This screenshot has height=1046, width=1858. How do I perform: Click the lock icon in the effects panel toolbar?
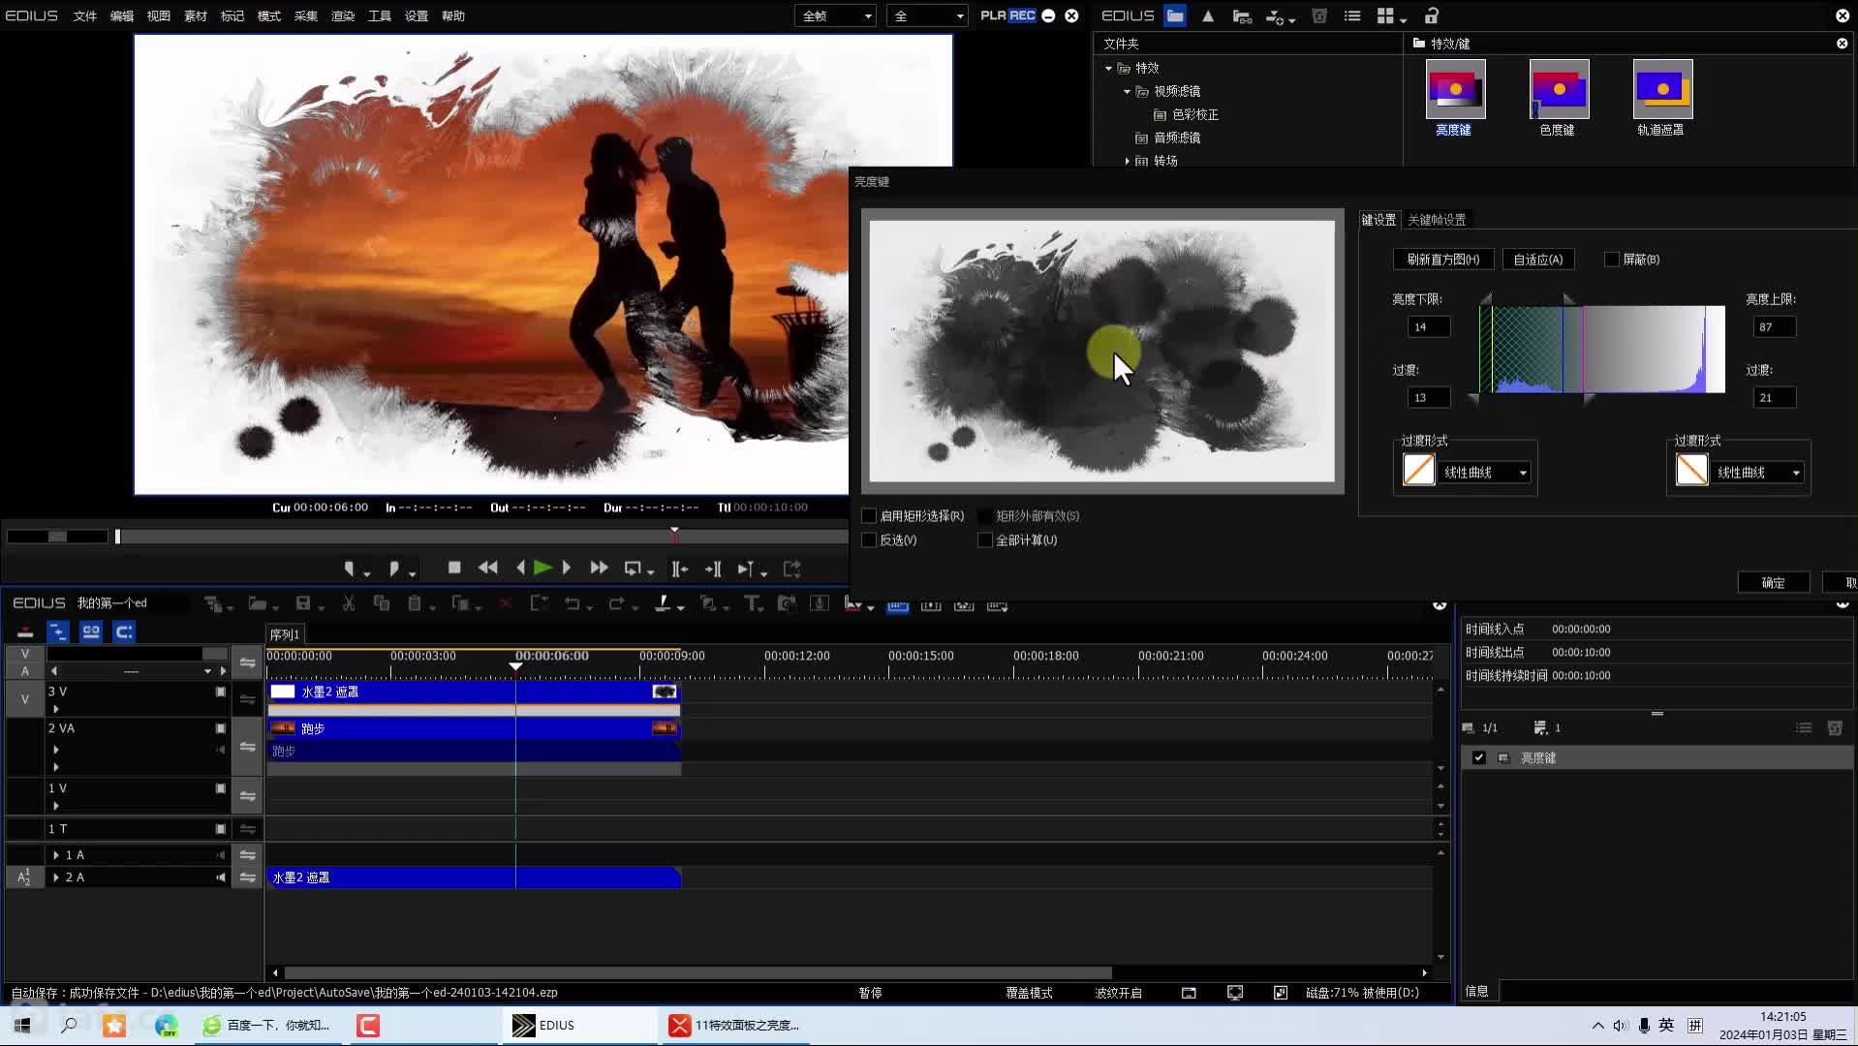(x=1431, y=15)
